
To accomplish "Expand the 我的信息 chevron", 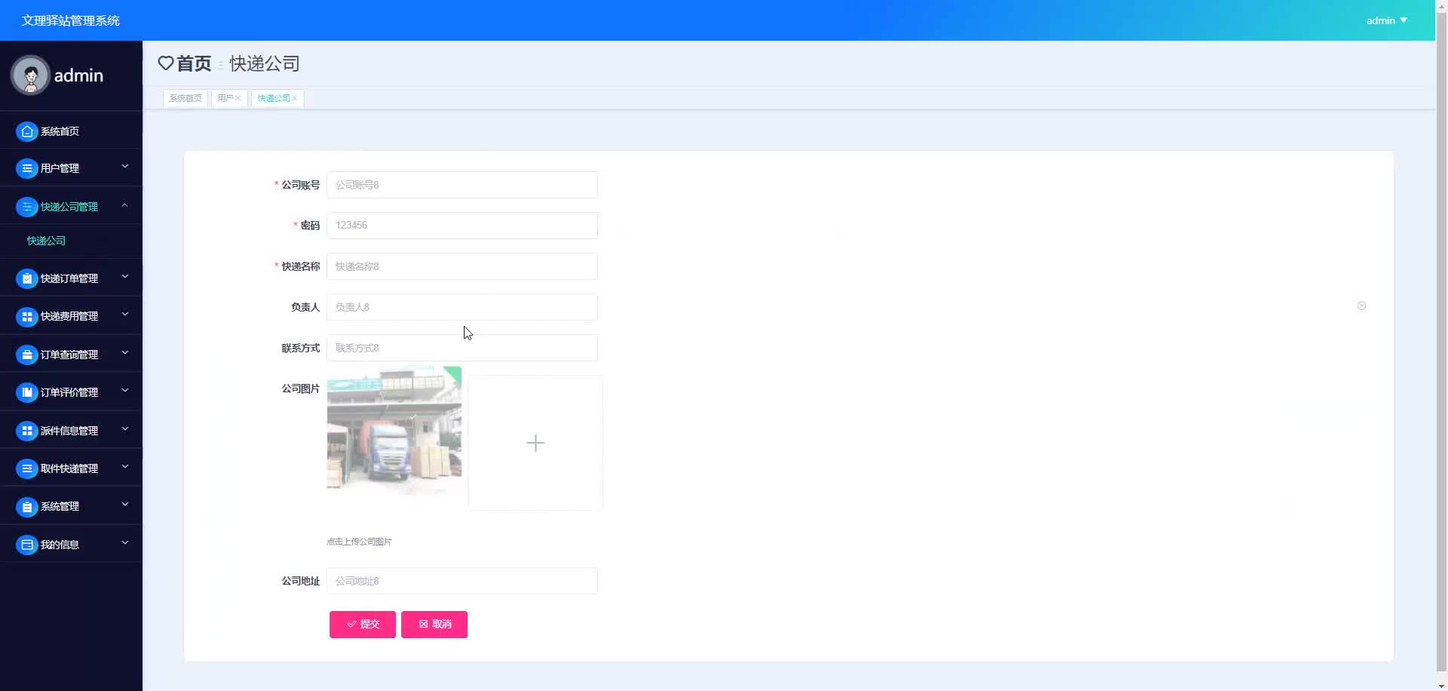I will coord(125,543).
